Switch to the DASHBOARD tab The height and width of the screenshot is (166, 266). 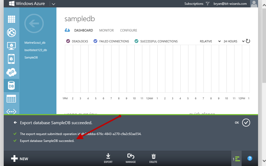84,30
